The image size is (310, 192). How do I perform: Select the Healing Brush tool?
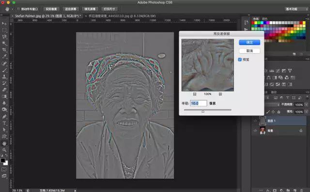(4, 63)
